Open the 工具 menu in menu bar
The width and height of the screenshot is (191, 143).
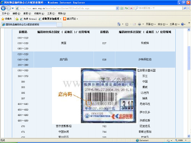click(51, 13)
